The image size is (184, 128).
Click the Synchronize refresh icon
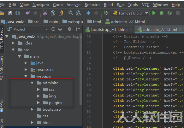[18, 13]
